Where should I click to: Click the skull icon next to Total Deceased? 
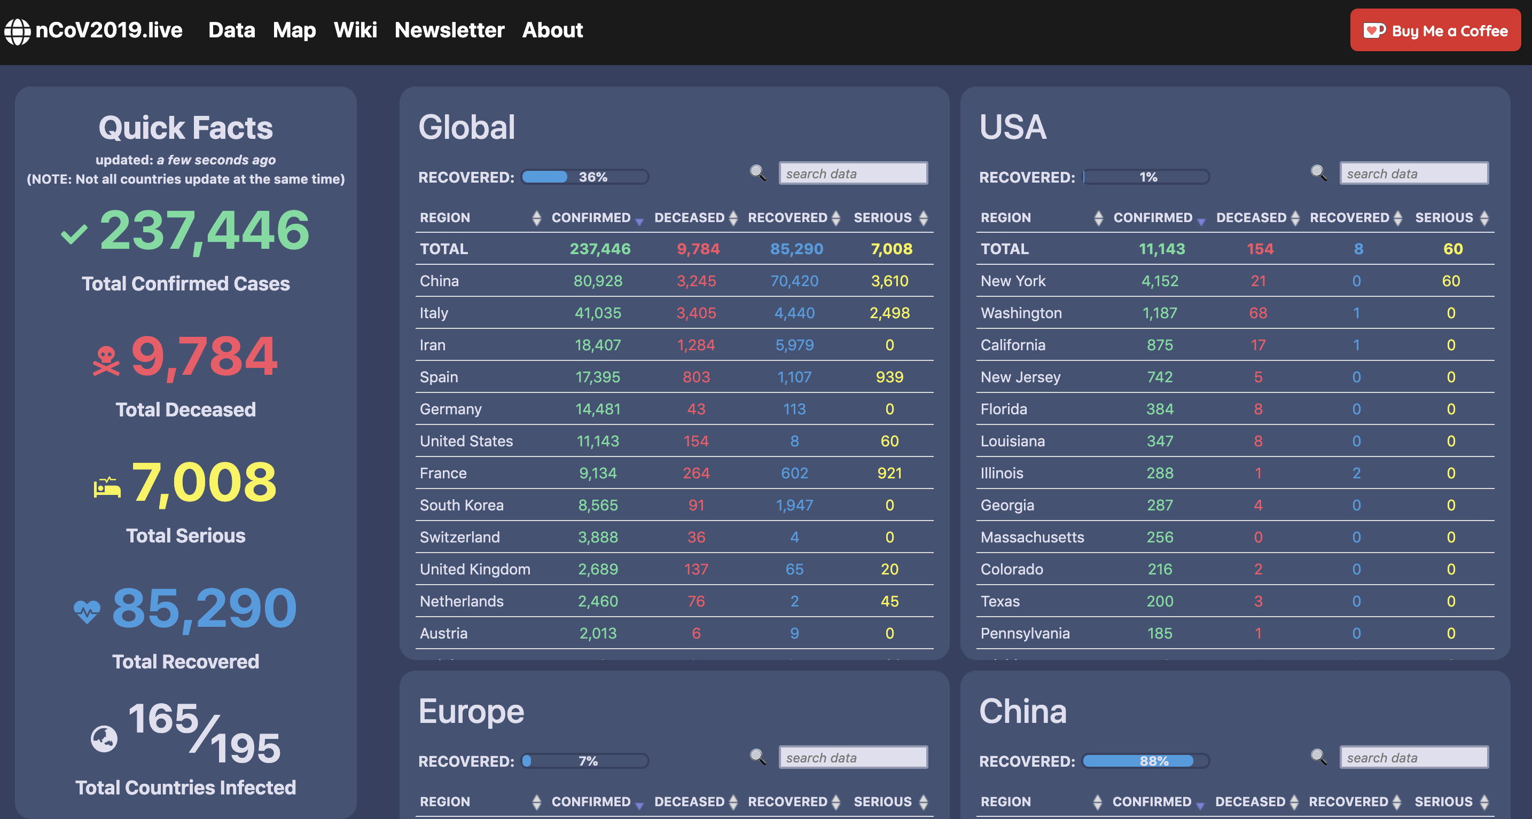106,361
